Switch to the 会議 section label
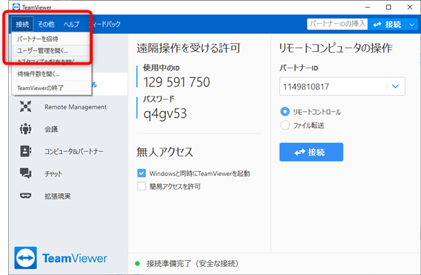Screen dimensions: 421x275 51,129
